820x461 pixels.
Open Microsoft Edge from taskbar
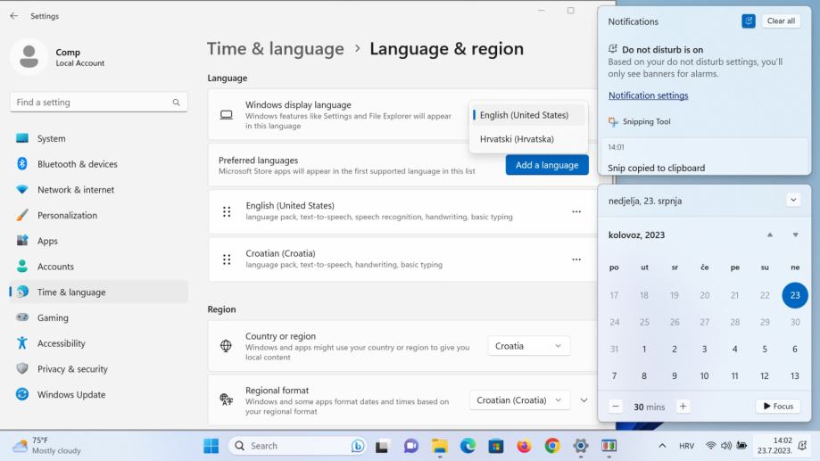[x=468, y=446]
